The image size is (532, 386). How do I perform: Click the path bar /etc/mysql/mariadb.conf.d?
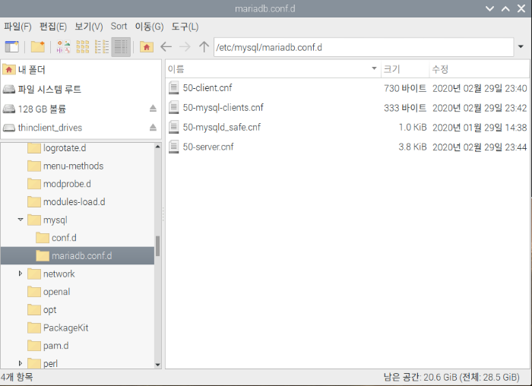click(364, 47)
